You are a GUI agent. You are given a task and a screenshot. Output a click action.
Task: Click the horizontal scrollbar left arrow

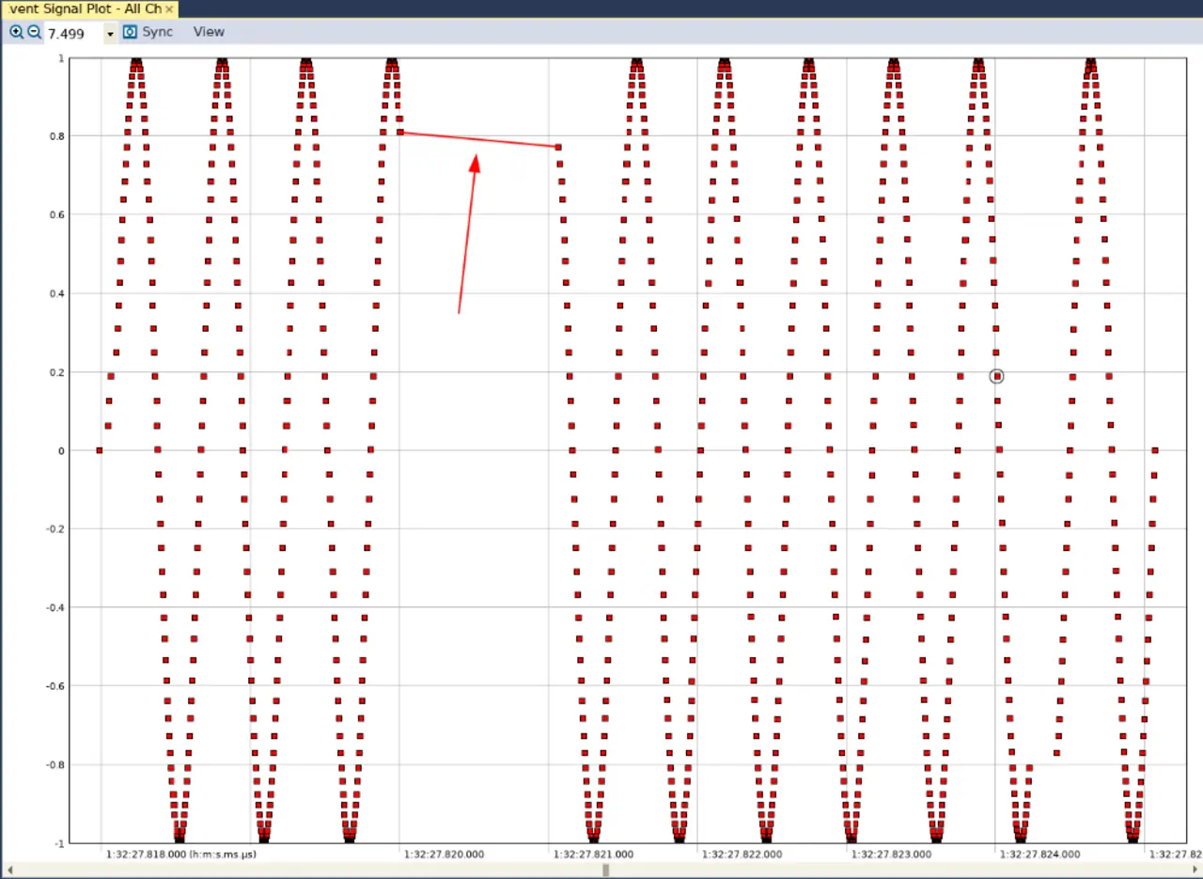point(8,870)
